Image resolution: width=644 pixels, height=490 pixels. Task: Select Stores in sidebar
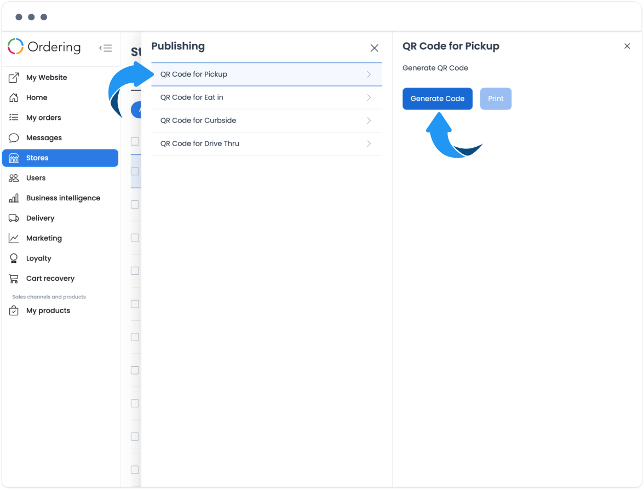click(60, 158)
